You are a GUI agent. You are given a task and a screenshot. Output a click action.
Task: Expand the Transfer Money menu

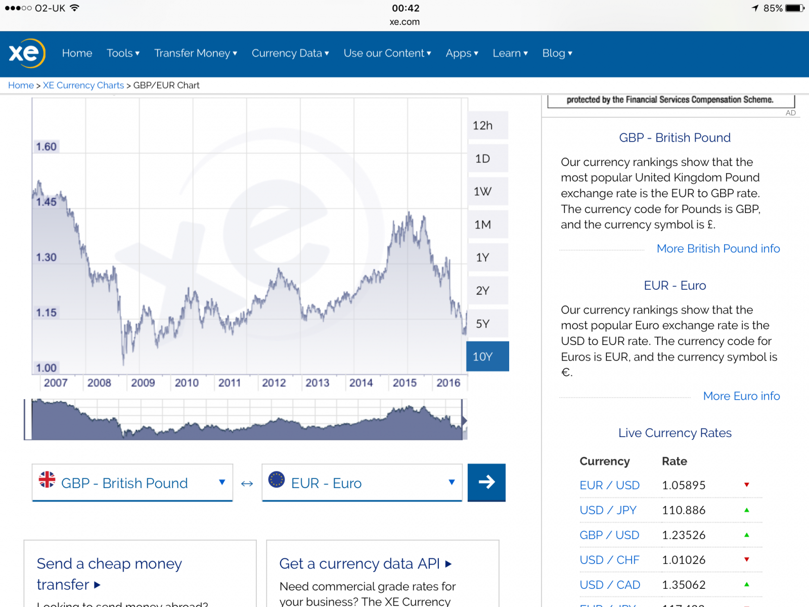point(196,53)
